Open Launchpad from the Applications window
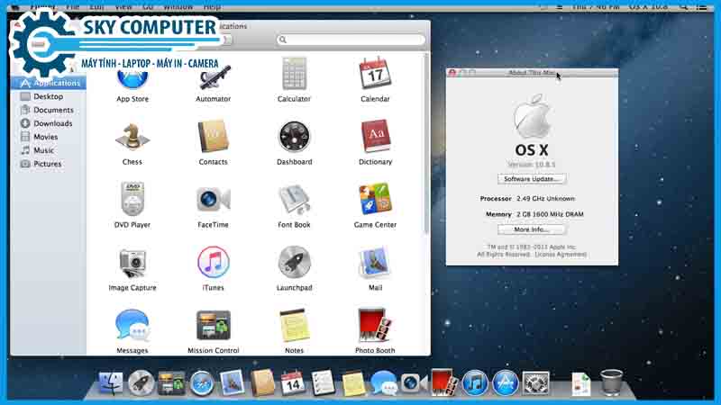The height and width of the screenshot is (405, 721). 294,263
